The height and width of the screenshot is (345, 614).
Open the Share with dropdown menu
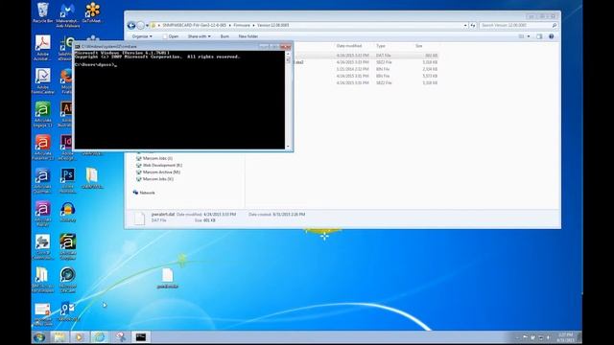tap(199, 36)
